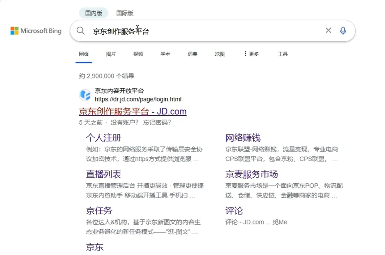Click the snippet starting 例如: 京东的网络服务

pyautogui.click(x=144, y=154)
